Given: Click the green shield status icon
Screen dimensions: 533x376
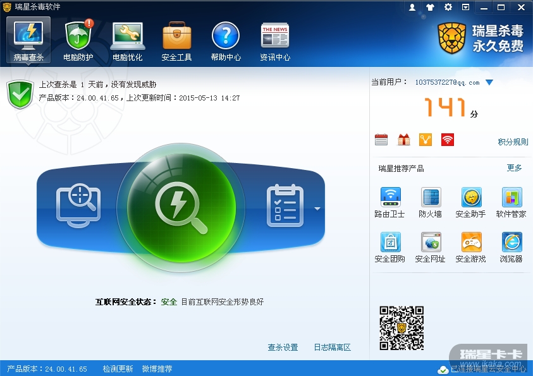Looking at the screenshot, I should (x=20, y=94).
